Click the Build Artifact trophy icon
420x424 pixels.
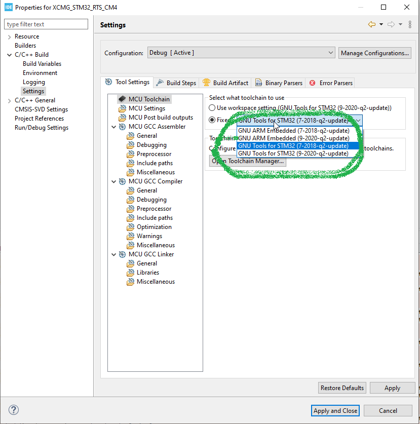(206, 83)
